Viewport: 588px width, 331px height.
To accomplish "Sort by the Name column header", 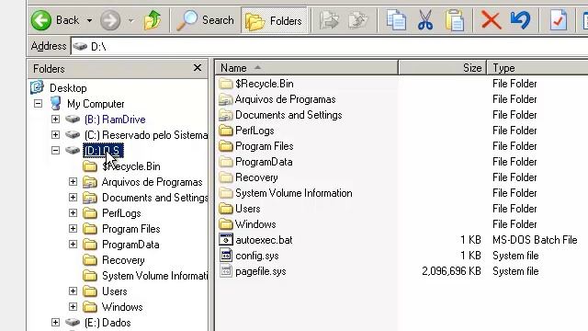I will coord(307,68).
